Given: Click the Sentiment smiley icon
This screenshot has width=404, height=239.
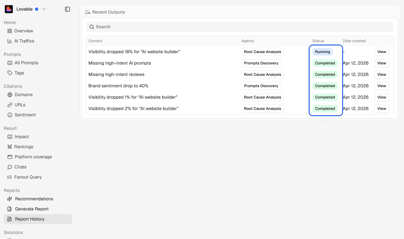Looking at the screenshot, I should tap(10, 115).
